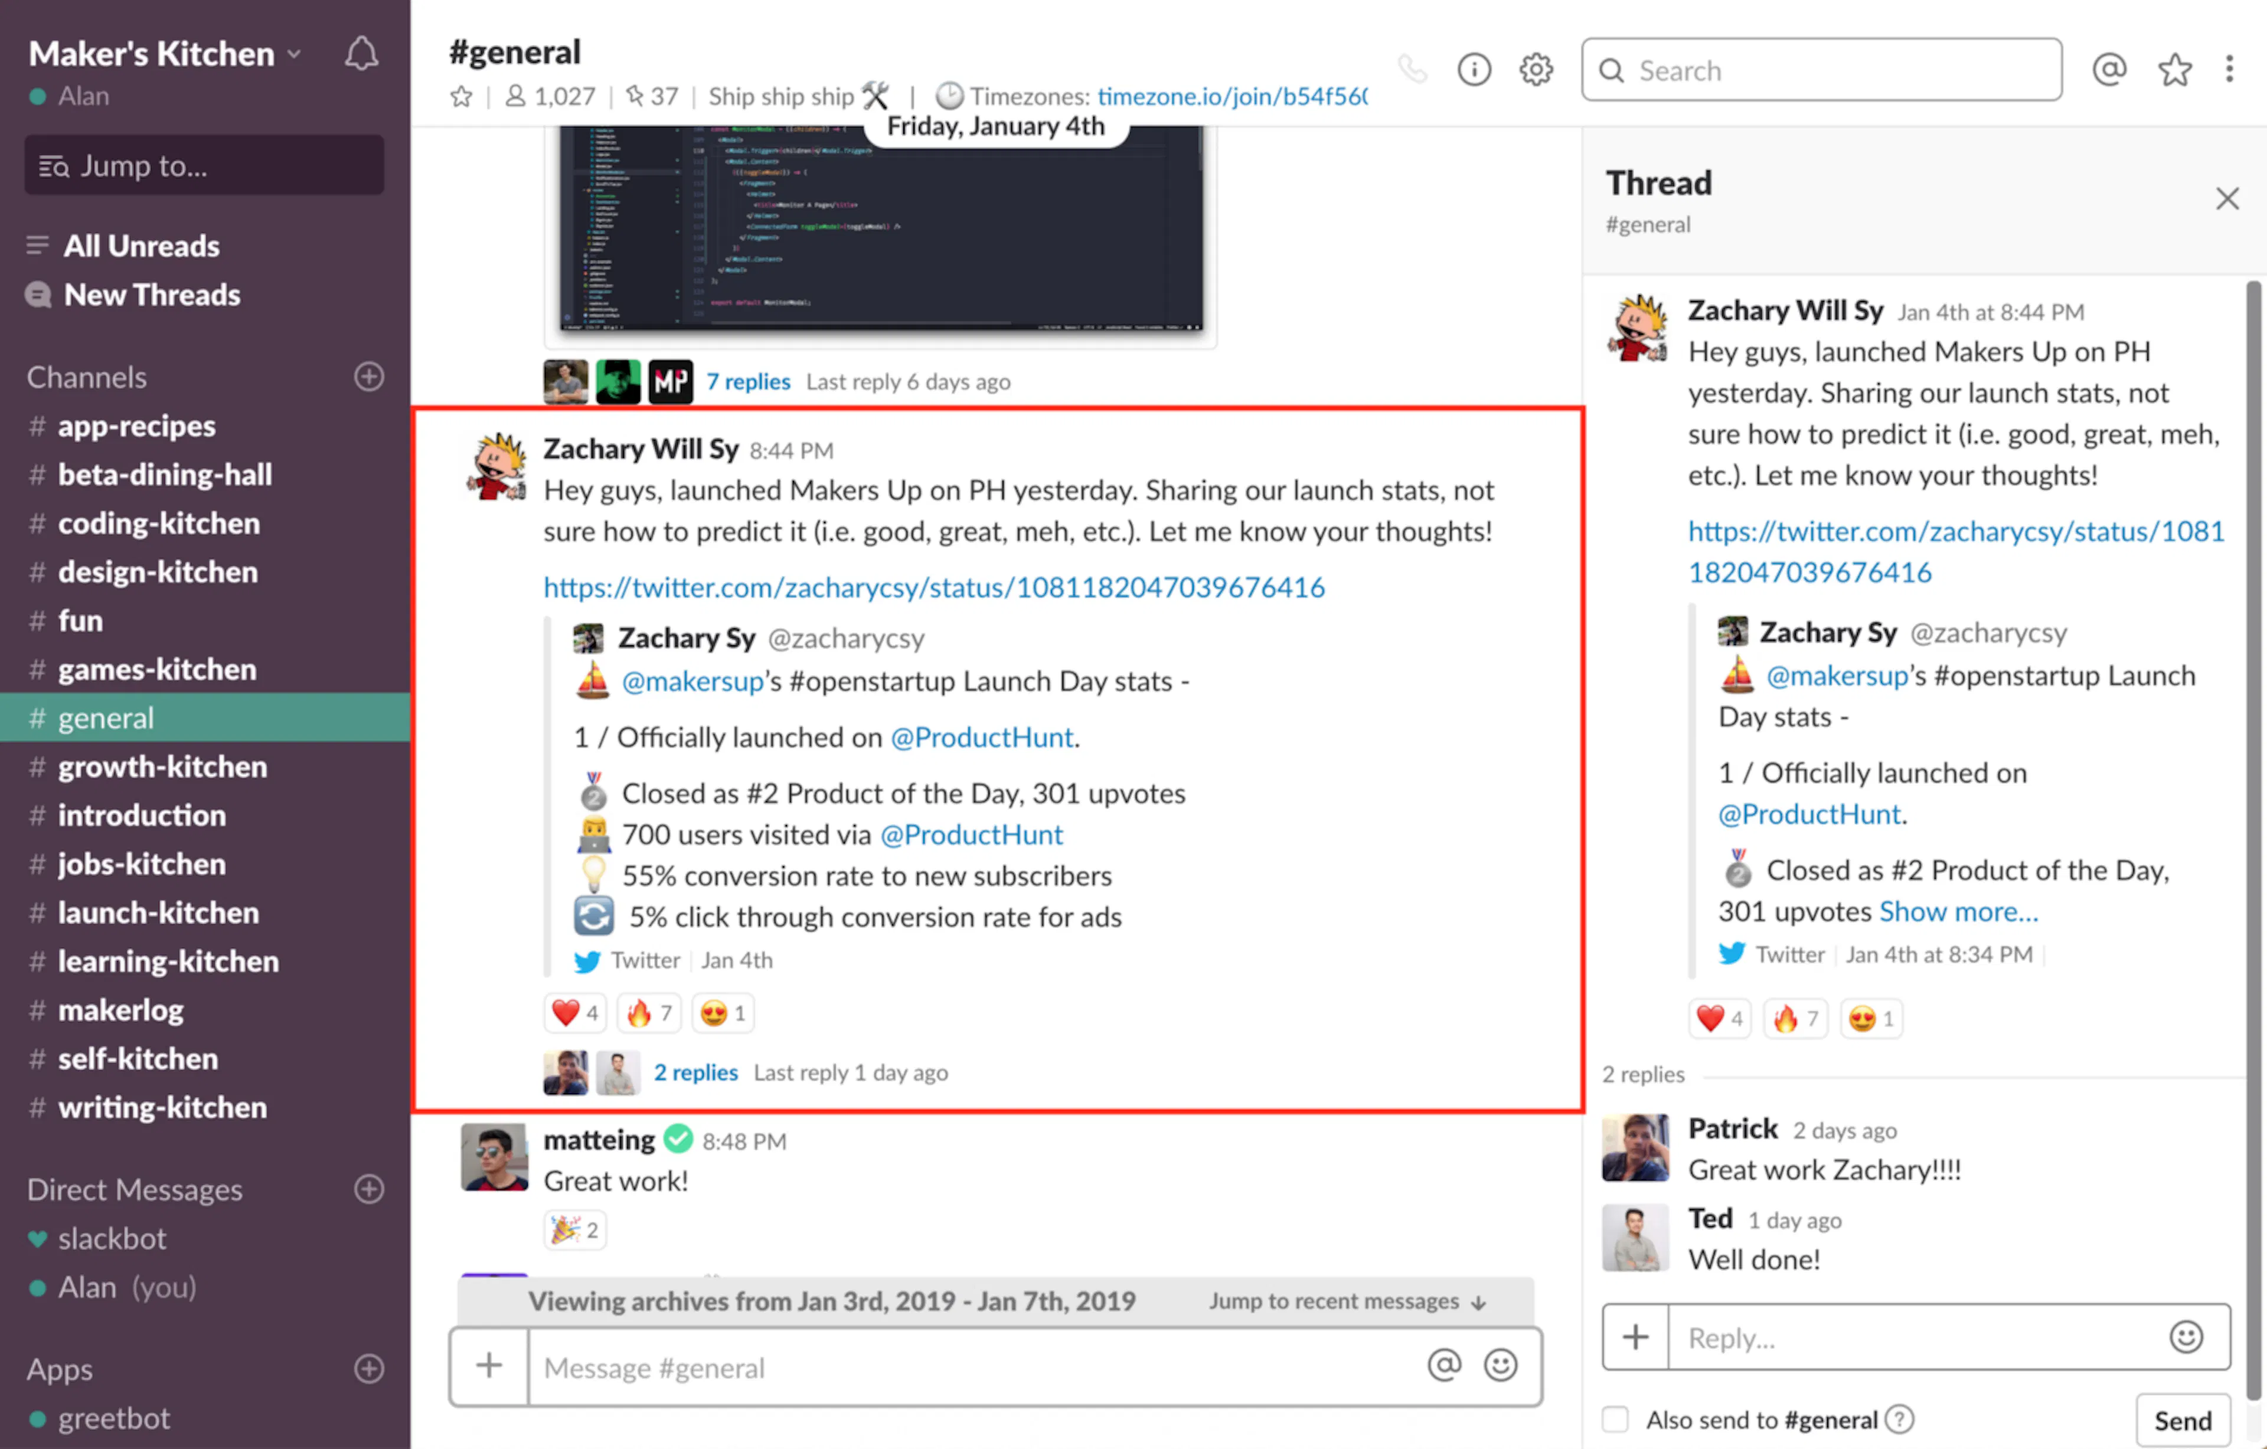Viewport: 2267px width, 1449px height.
Task: Open channel settings gear
Action: point(1537,68)
